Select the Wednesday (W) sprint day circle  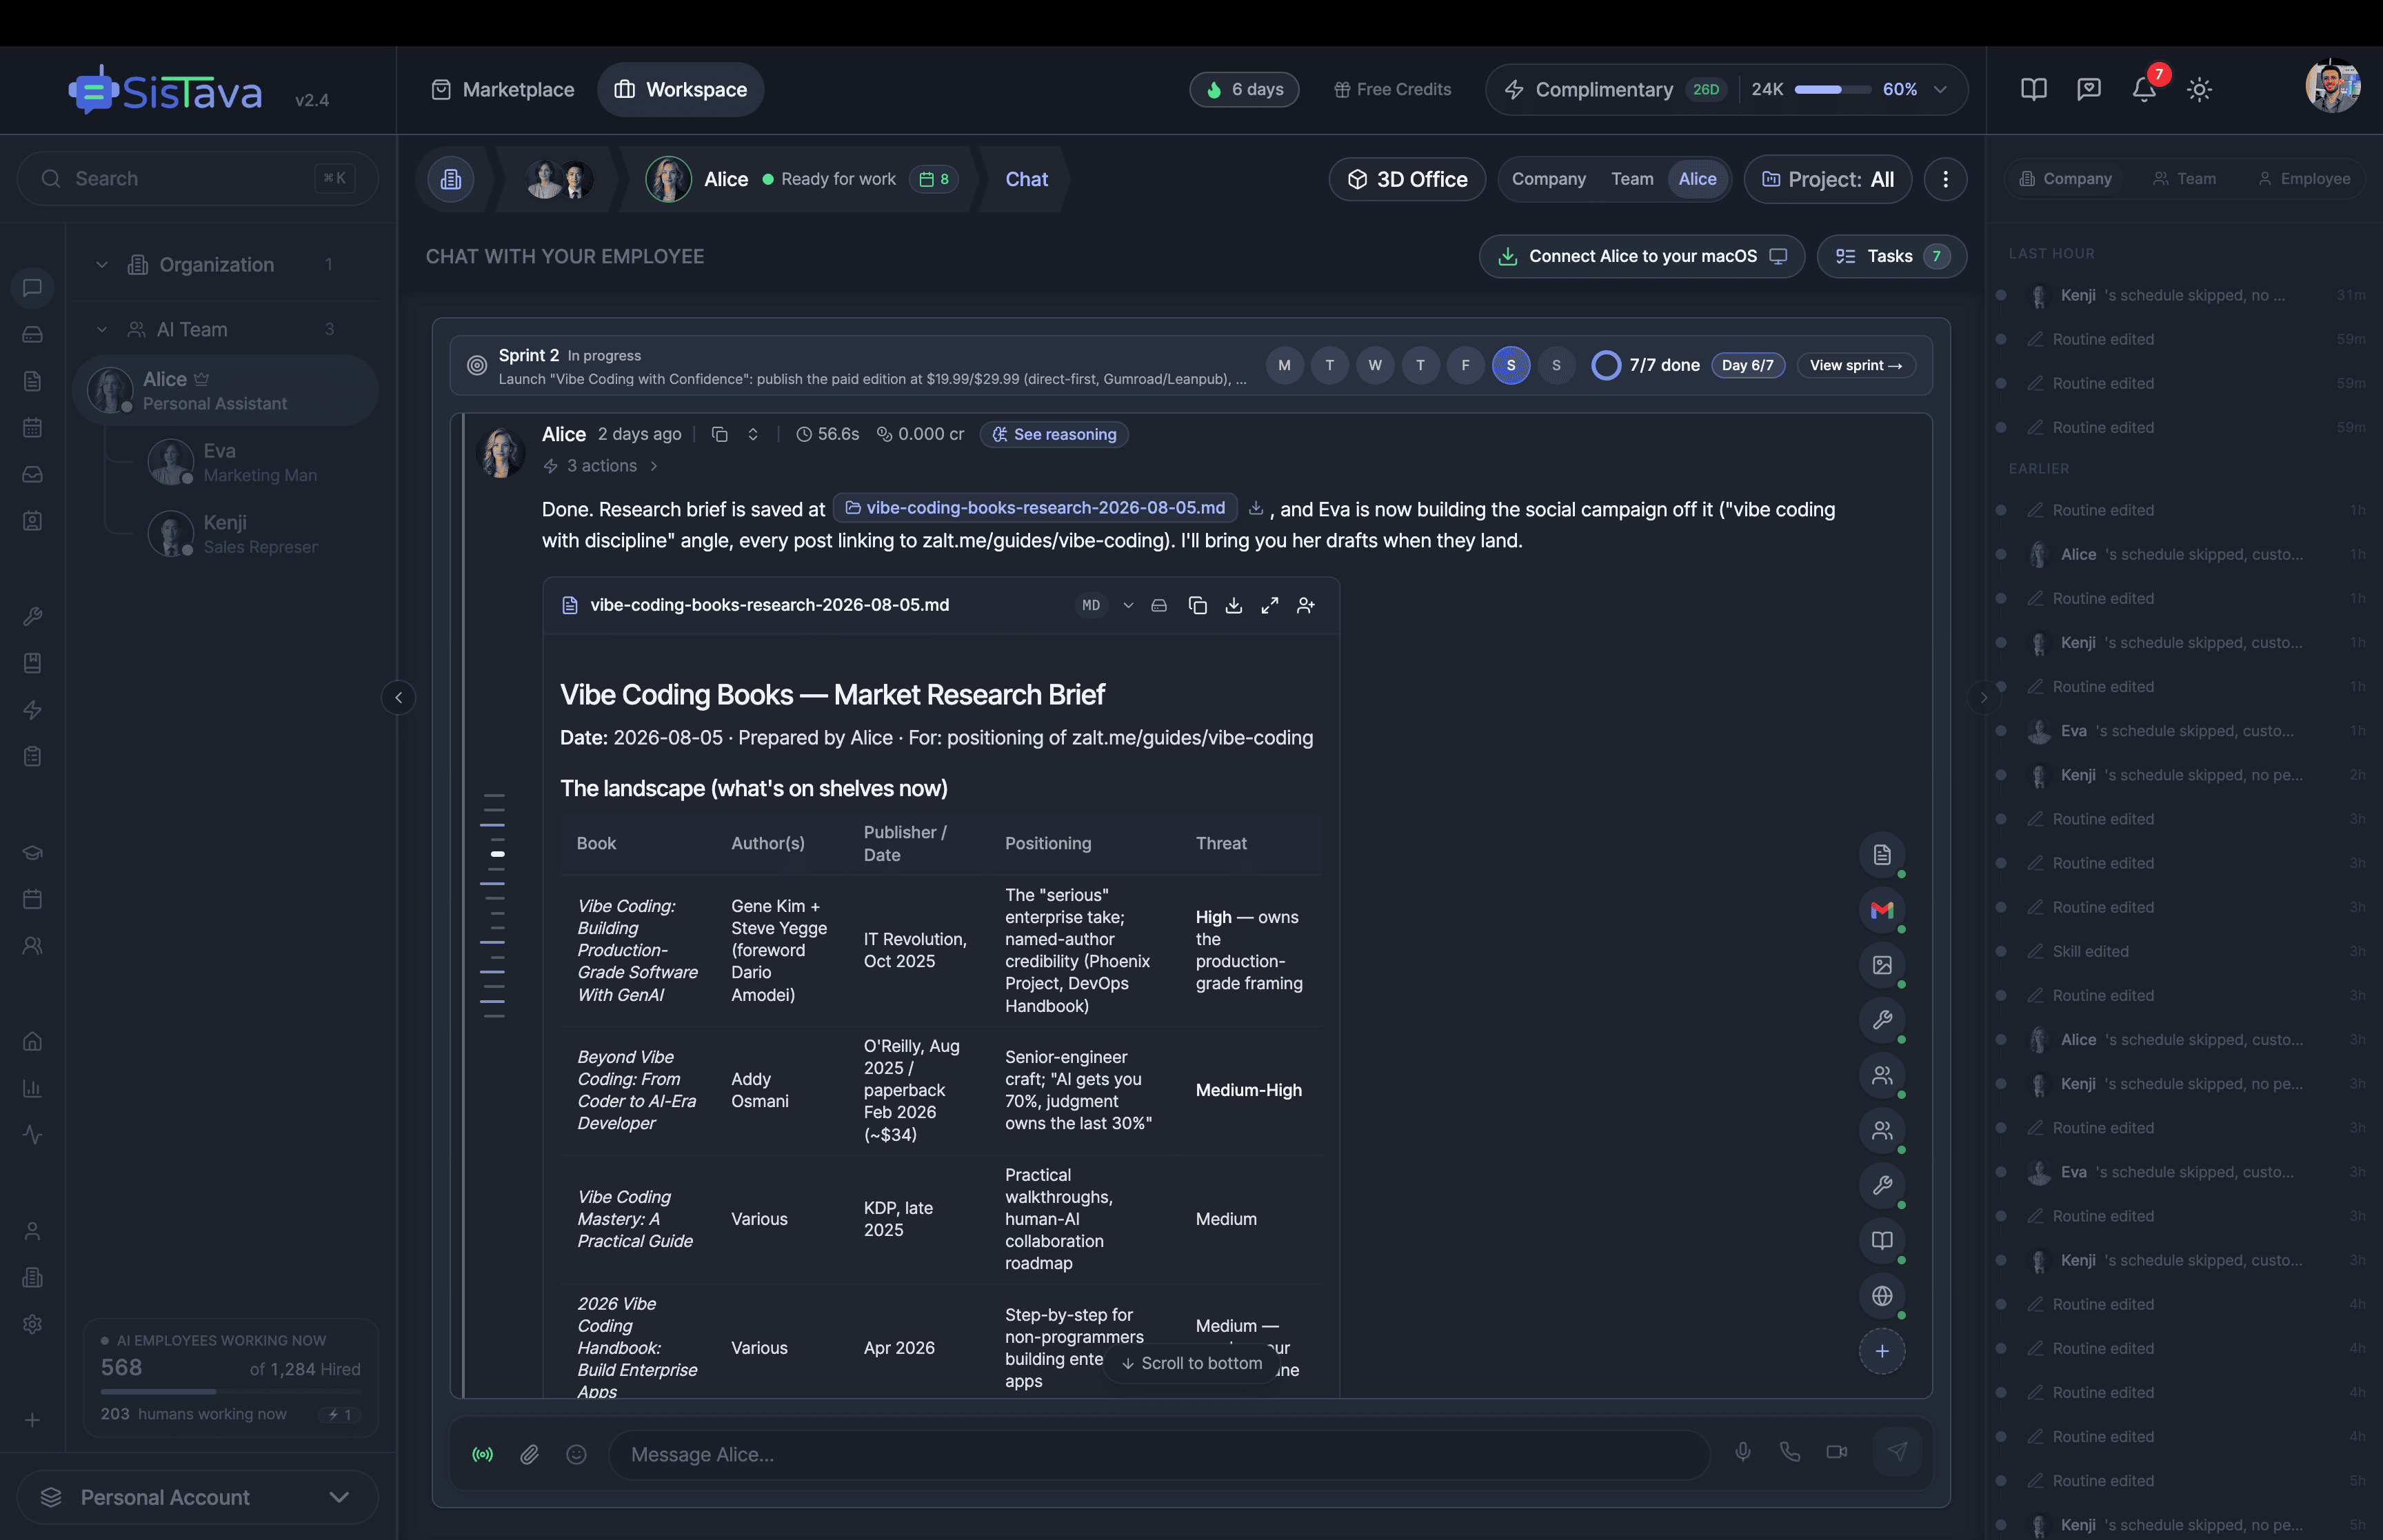pos(1375,365)
